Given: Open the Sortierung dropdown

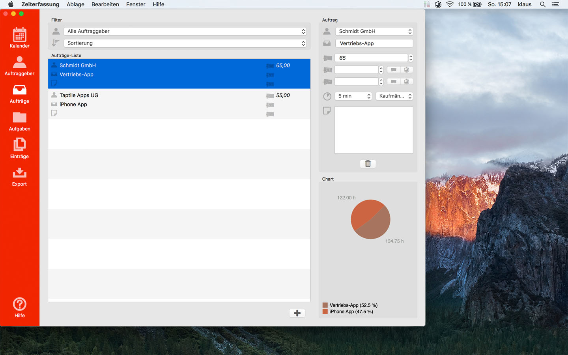Looking at the screenshot, I should pyautogui.click(x=185, y=43).
